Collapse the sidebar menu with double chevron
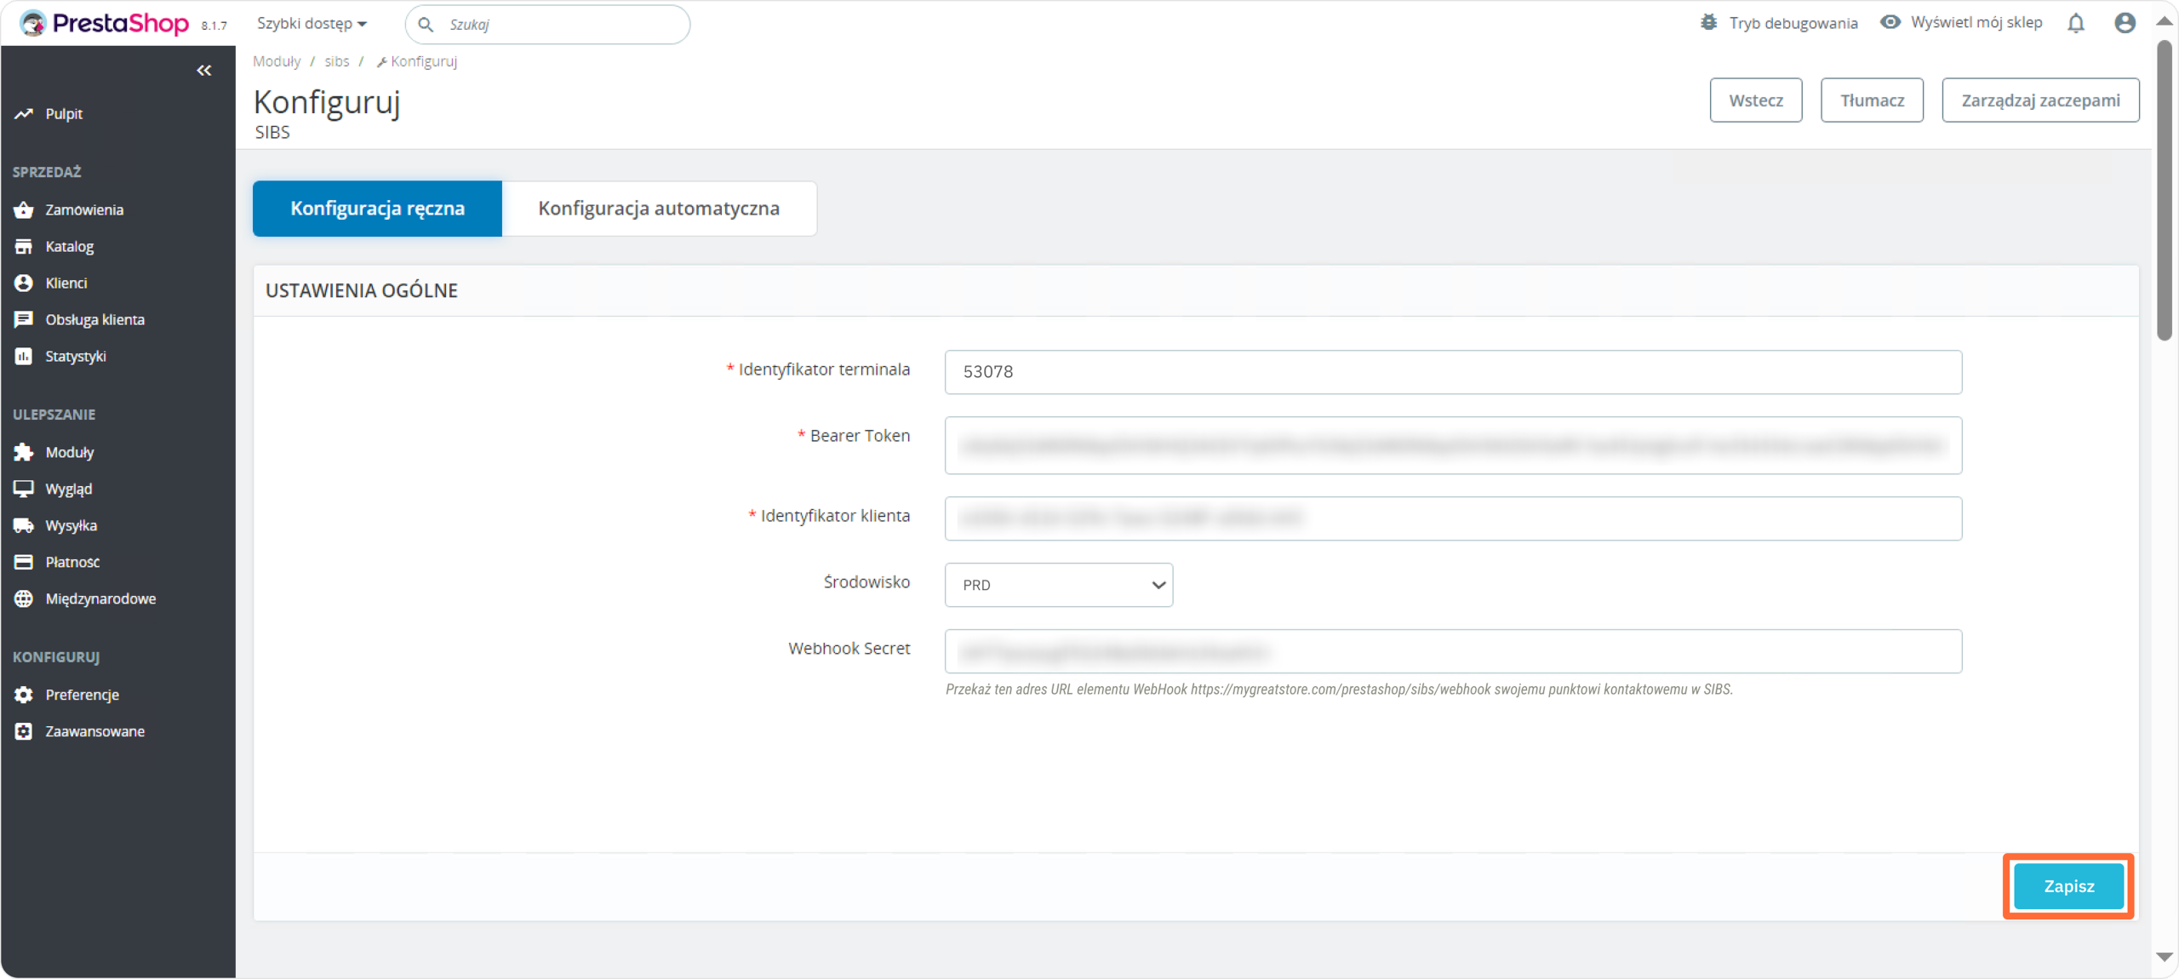Screen dimensions: 2179x979 [203, 71]
